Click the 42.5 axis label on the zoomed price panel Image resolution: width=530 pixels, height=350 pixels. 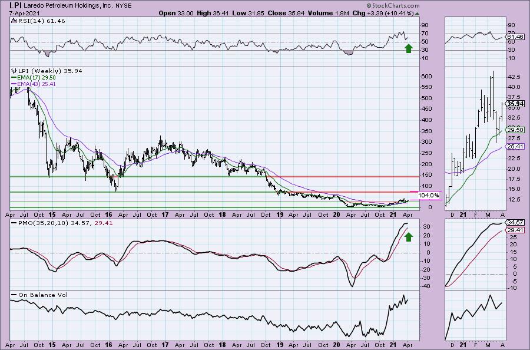point(514,77)
